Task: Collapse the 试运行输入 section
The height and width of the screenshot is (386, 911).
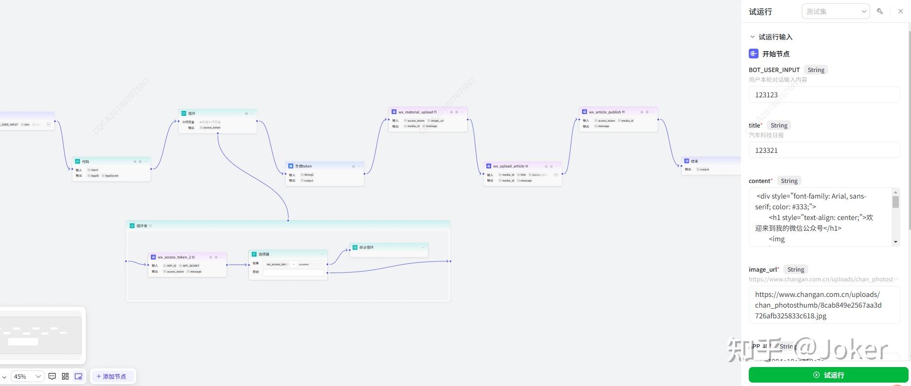Action: point(752,37)
